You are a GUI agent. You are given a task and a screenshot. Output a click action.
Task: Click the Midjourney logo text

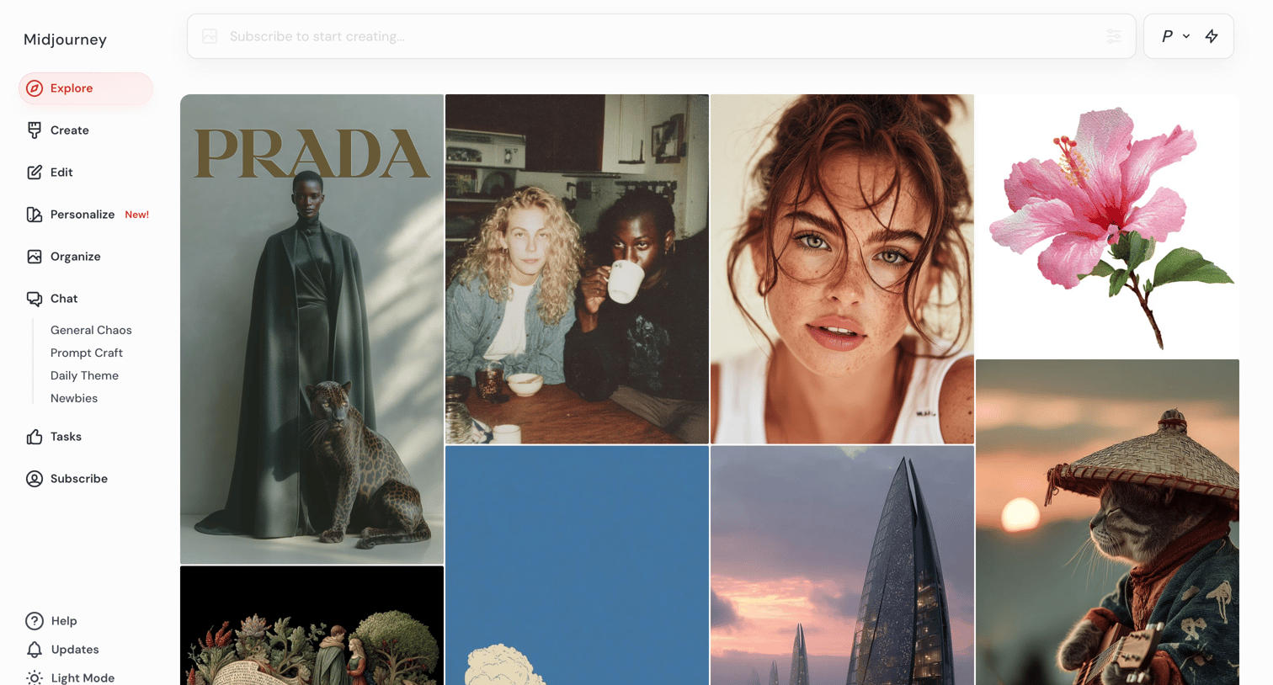point(65,40)
